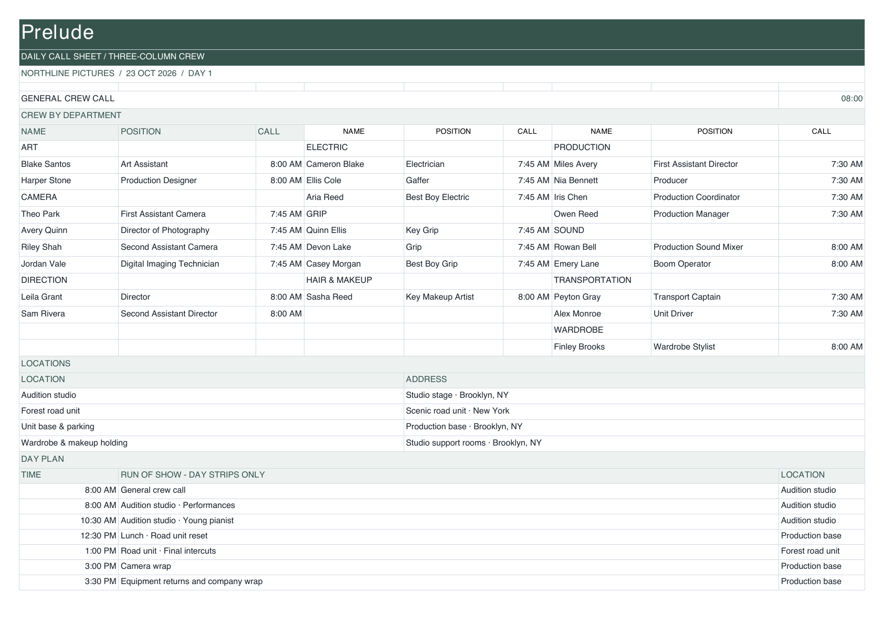Click the Equipment returns and company wrap row
The width and height of the screenshot is (884, 625).
449,581
